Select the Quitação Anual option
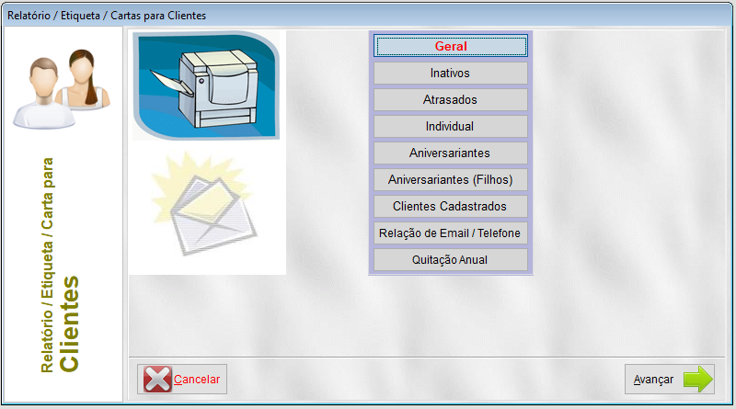This screenshot has width=736, height=409. [450, 260]
